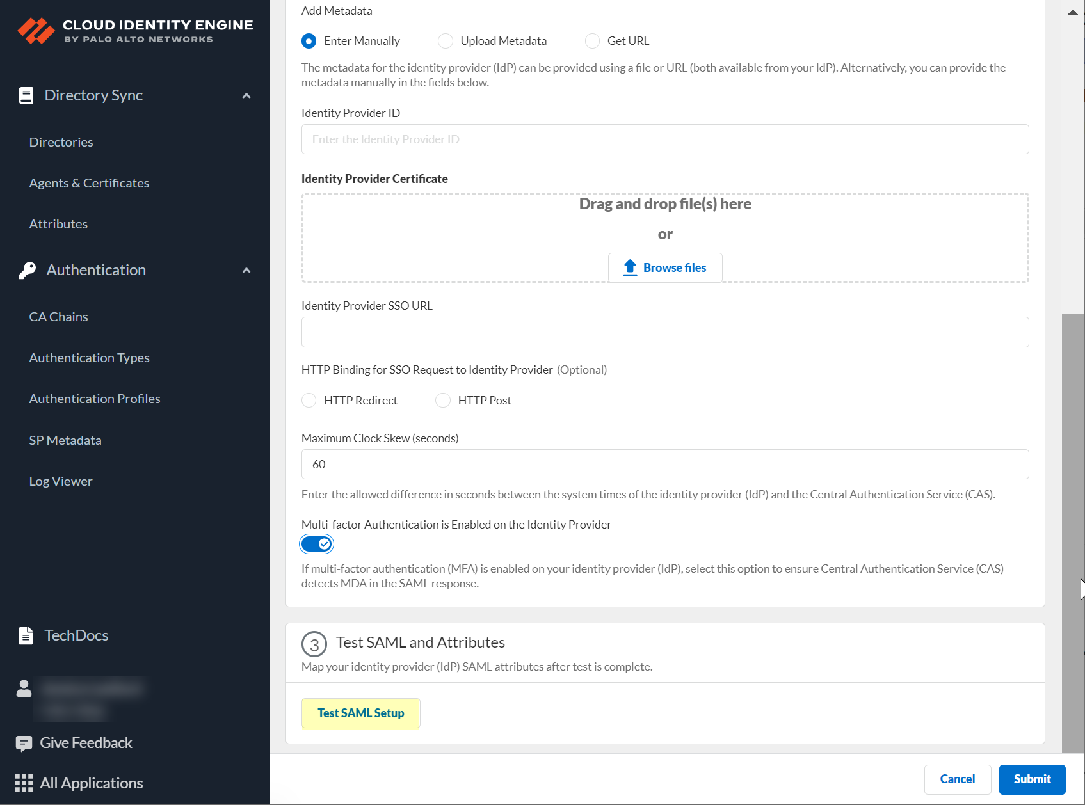The width and height of the screenshot is (1085, 805).
Task: Open the All Applications grid icon
Action: (x=24, y=783)
